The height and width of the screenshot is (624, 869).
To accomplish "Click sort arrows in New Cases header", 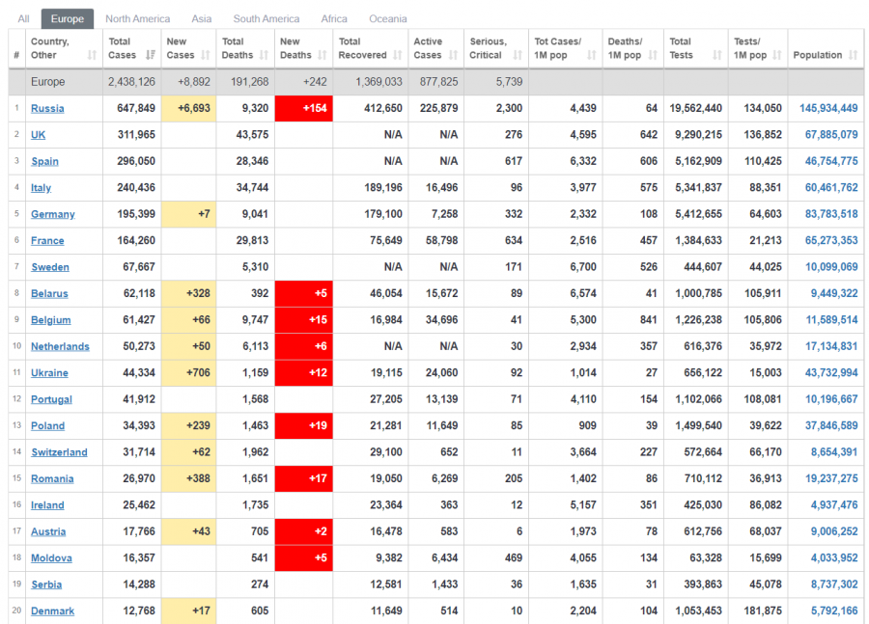I will (205, 56).
